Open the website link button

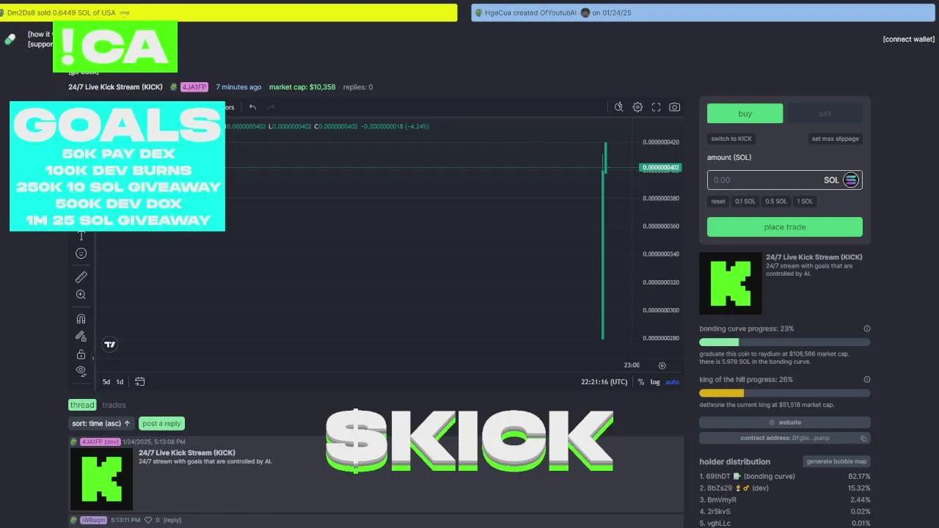[x=785, y=422]
